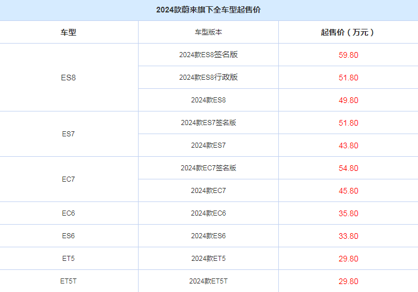Image resolution: width=418 pixels, height=292 pixels.
Task: Select the 车型 column header
Action: pyautogui.click(x=68, y=32)
